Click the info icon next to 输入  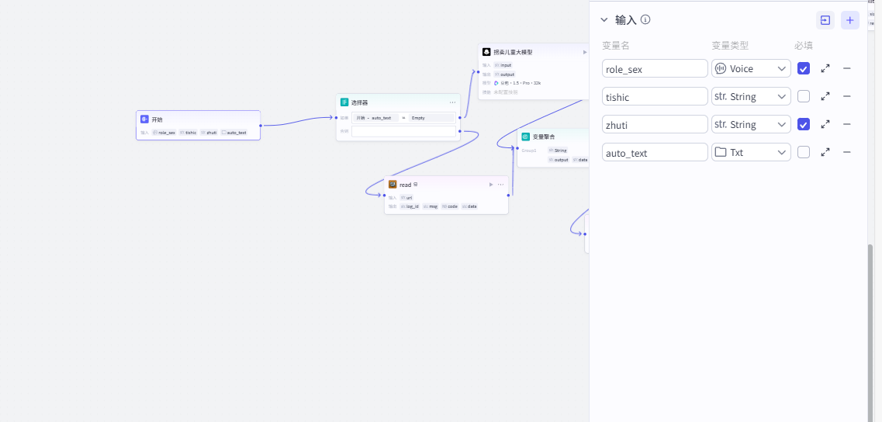pos(645,20)
